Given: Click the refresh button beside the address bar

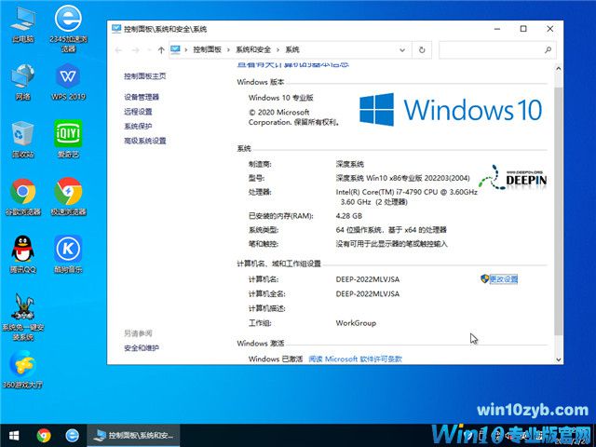Looking at the screenshot, I should coord(424,48).
